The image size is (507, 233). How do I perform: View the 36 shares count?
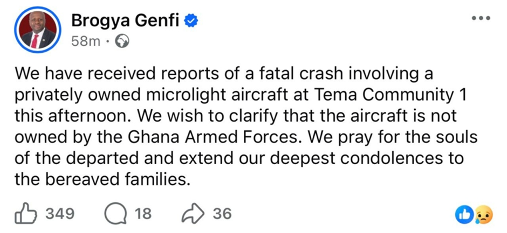pos(222,214)
